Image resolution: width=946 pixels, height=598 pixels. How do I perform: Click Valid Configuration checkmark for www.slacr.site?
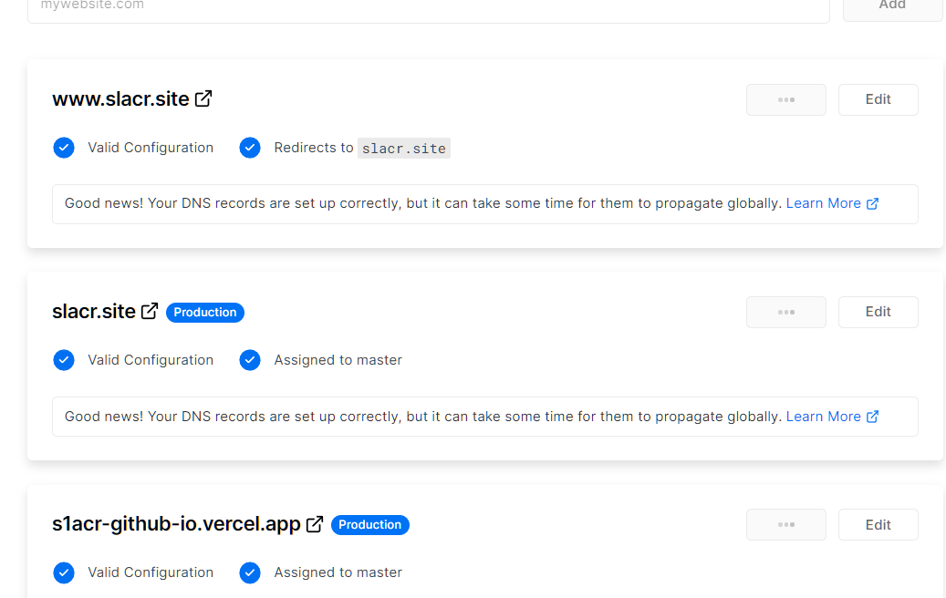[64, 148]
